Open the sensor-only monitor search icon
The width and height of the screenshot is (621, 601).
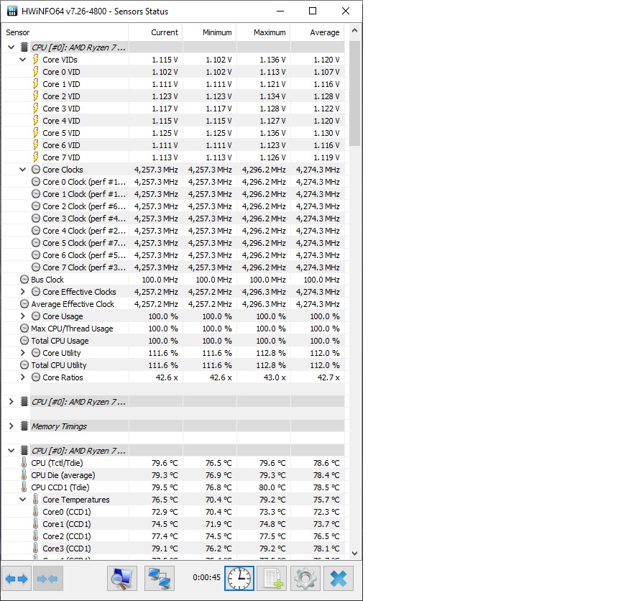pos(122,579)
